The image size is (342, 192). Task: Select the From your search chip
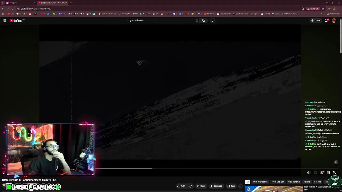pyautogui.click(x=260, y=182)
